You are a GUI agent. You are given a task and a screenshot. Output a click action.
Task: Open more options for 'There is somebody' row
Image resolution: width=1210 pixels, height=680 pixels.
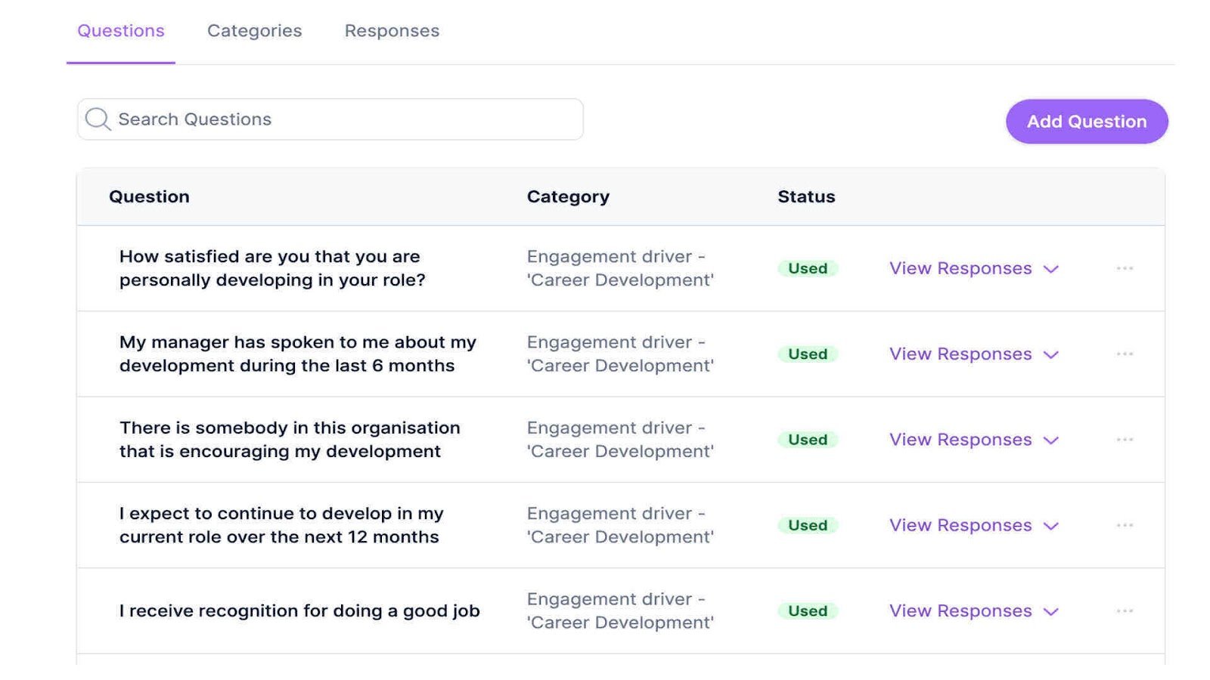pyautogui.click(x=1125, y=440)
